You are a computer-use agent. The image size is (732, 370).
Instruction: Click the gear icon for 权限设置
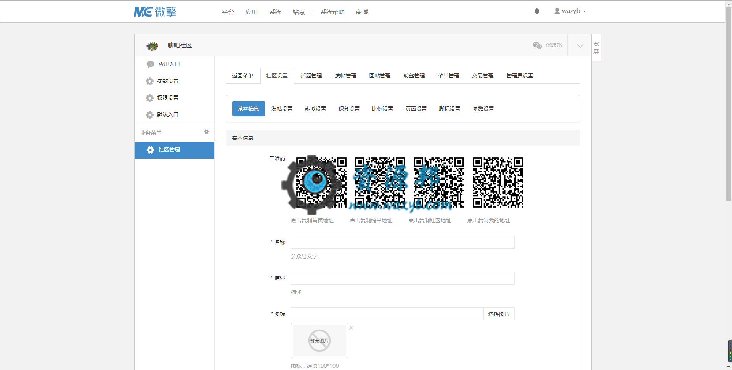[149, 98]
